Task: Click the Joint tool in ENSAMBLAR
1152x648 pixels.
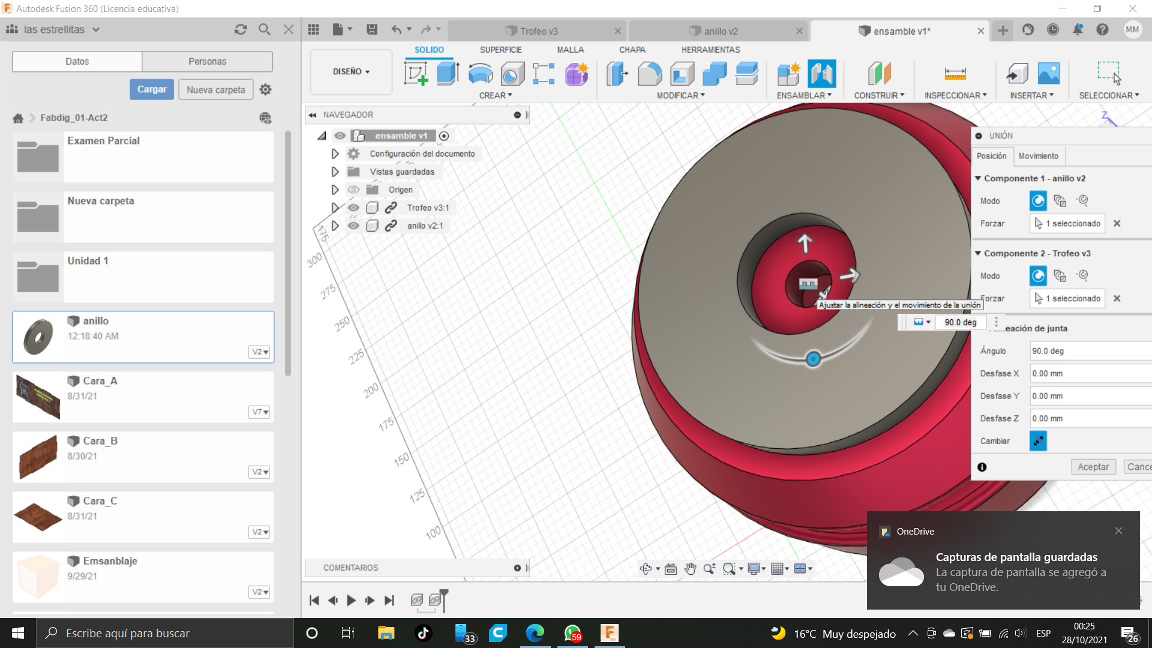Action: [x=821, y=74]
